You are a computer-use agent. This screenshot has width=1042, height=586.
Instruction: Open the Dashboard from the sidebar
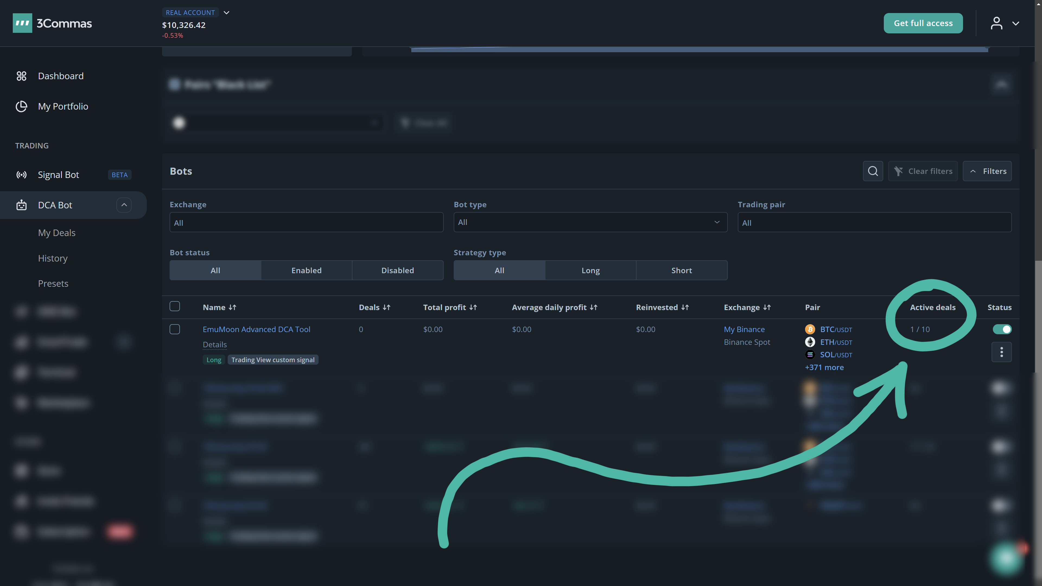click(61, 76)
